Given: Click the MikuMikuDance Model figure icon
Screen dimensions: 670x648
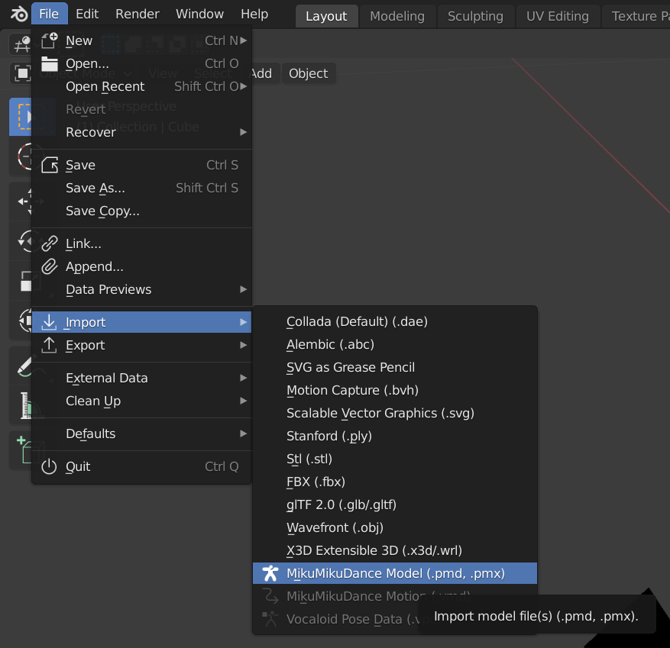Looking at the screenshot, I should pos(270,573).
